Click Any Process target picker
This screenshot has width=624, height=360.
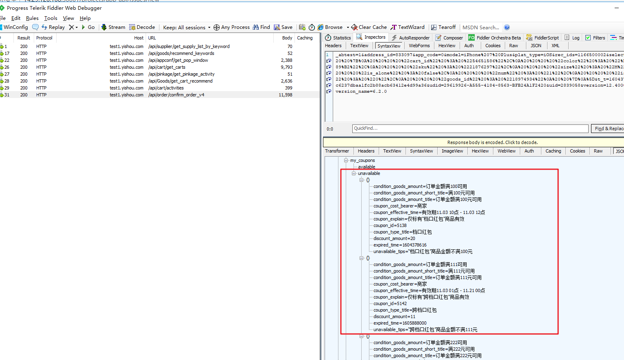point(231,27)
